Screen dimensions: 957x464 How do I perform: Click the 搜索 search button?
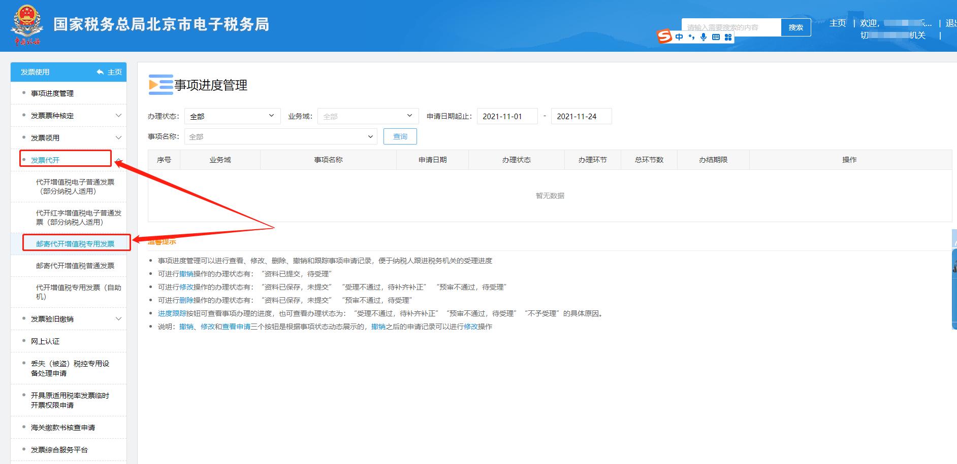795,27
